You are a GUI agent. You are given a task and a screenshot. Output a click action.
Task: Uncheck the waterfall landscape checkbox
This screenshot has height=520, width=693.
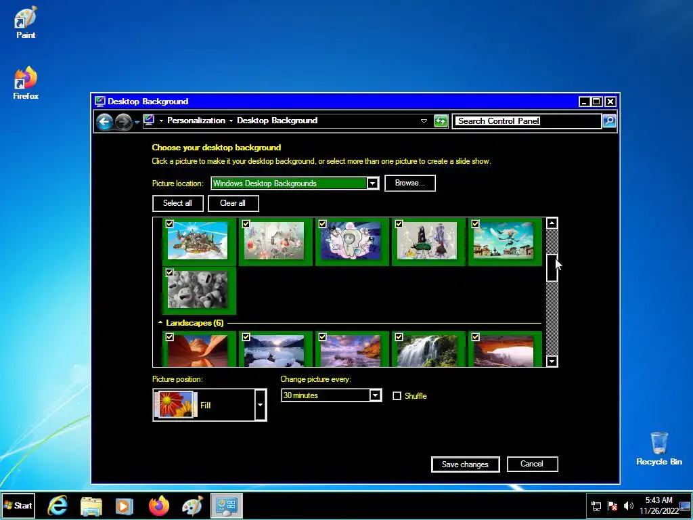click(x=399, y=337)
